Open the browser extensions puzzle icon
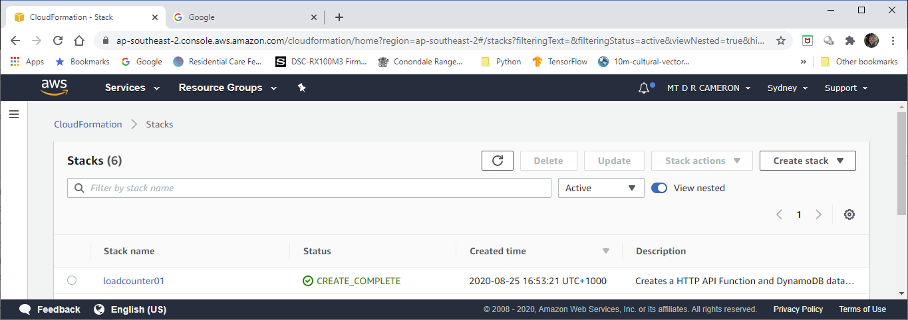 849,40
